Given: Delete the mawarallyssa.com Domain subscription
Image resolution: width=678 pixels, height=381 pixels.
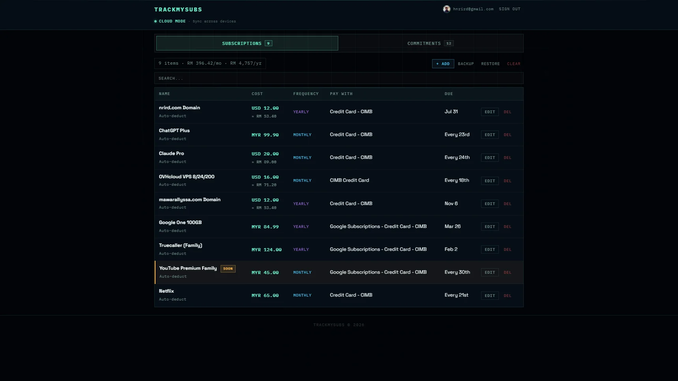Looking at the screenshot, I should pyautogui.click(x=508, y=204).
